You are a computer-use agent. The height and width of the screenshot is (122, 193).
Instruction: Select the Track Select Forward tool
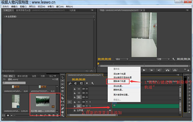tap(62, 81)
